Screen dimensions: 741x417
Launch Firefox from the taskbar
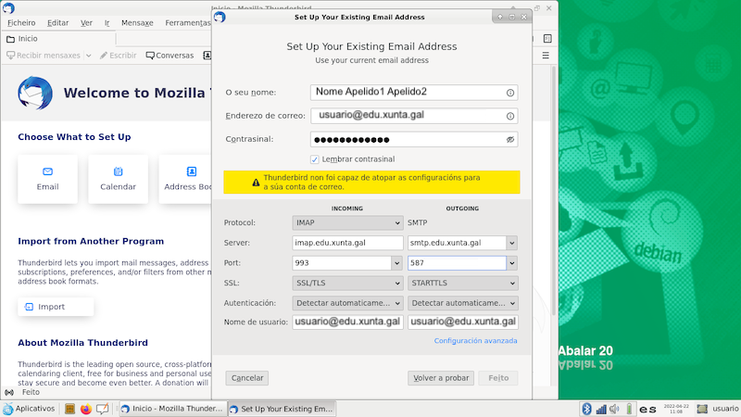pyautogui.click(x=86, y=409)
